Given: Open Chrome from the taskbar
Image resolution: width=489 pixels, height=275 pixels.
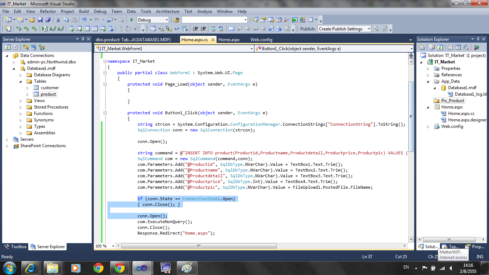Looking at the screenshot, I should click(x=98, y=267).
